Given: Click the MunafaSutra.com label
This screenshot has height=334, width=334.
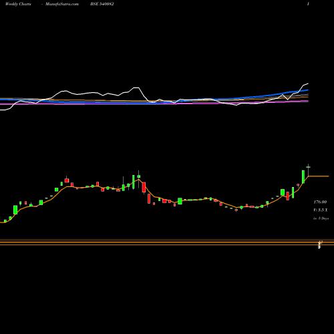Looking at the screenshot, I should [62, 4].
